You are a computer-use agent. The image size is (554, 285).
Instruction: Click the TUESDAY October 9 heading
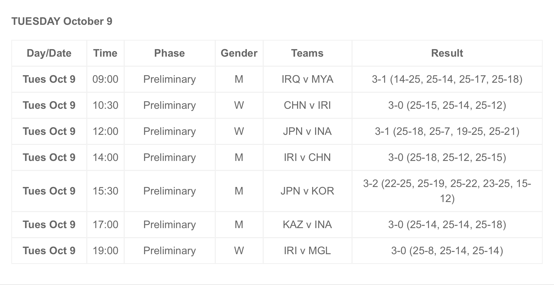coord(62,21)
